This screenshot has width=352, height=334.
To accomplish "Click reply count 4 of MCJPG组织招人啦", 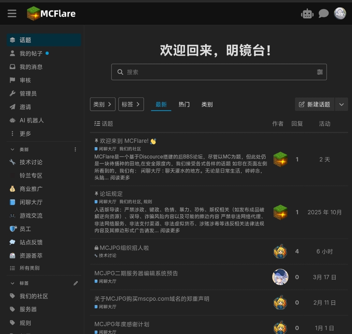I will (297, 251).
